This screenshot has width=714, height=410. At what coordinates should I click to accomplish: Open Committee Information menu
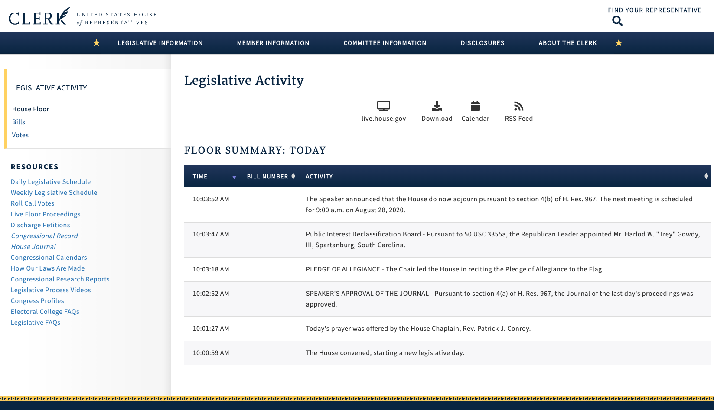point(385,43)
